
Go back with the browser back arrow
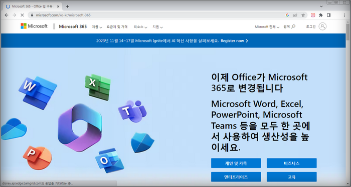point(7,15)
